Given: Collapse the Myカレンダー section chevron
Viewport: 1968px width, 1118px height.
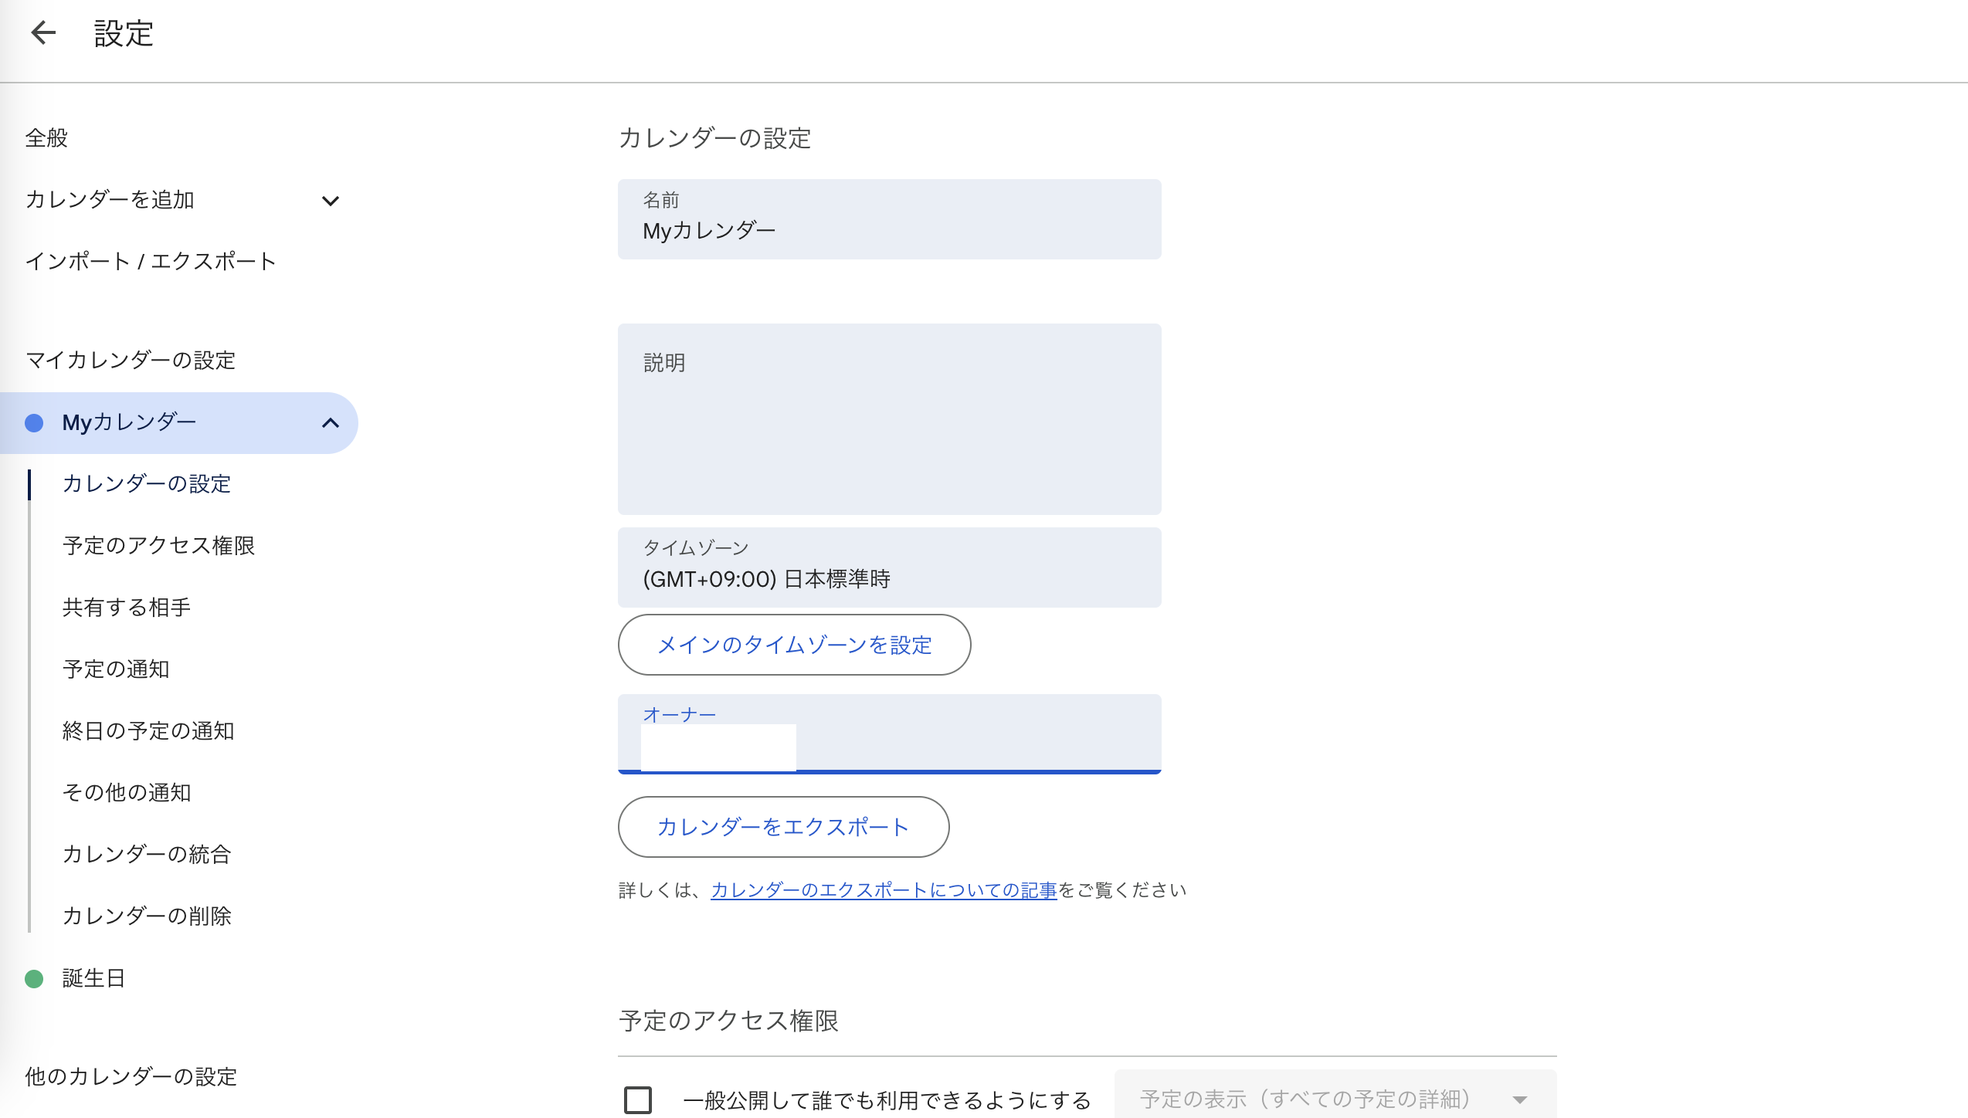Looking at the screenshot, I should pos(331,423).
